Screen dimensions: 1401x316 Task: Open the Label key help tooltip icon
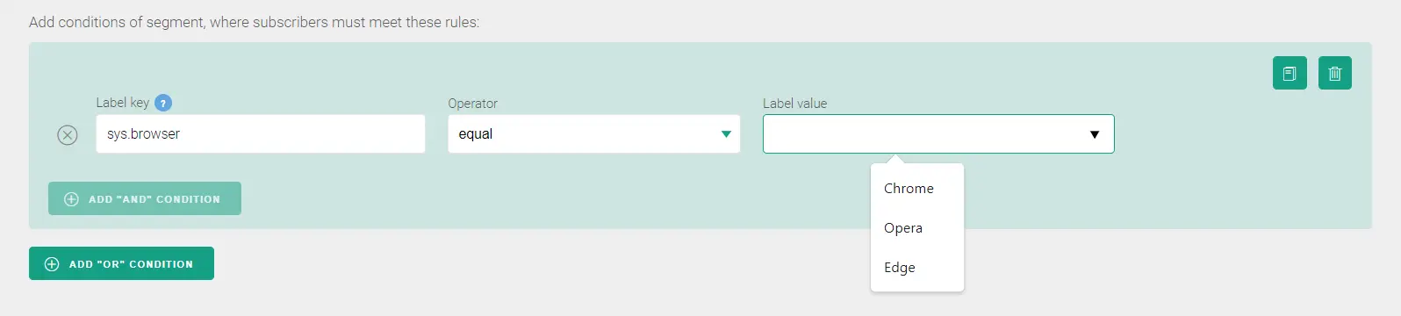click(x=163, y=103)
